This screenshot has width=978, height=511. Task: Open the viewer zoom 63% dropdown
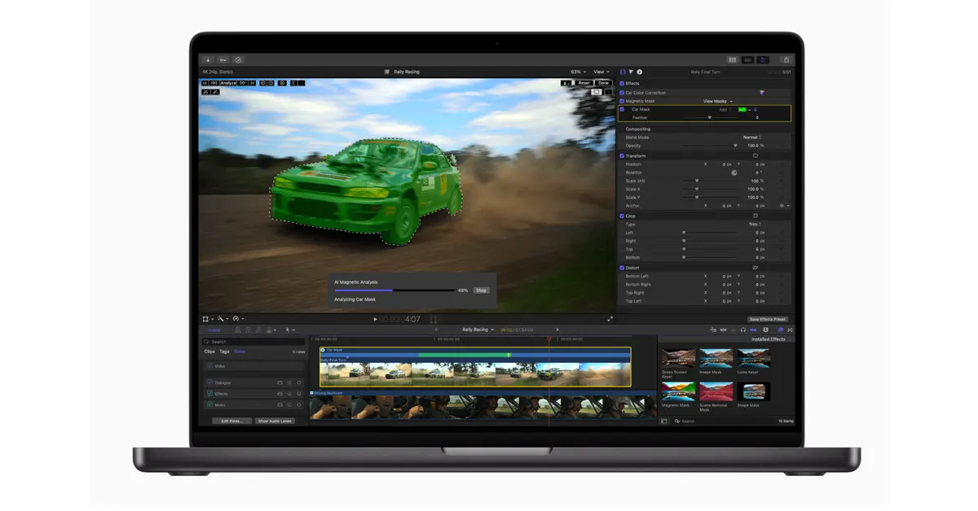(578, 72)
